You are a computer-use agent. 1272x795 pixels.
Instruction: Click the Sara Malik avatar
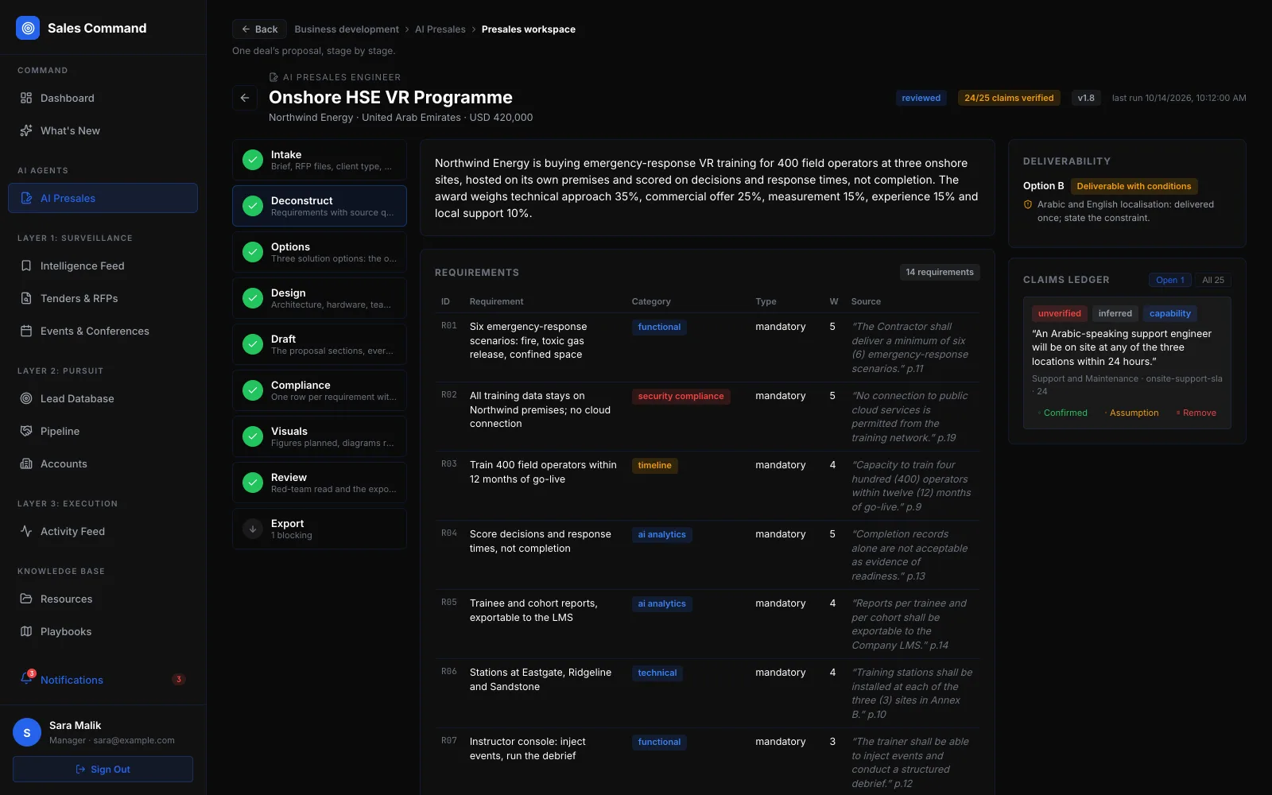click(27, 732)
